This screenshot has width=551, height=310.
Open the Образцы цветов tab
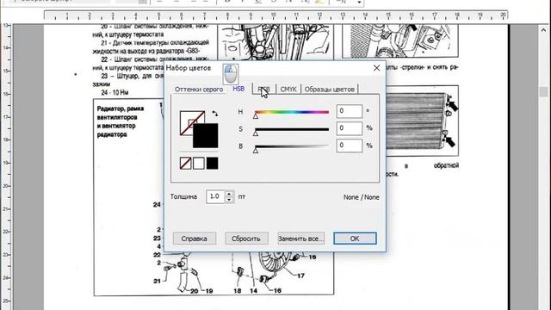(329, 90)
